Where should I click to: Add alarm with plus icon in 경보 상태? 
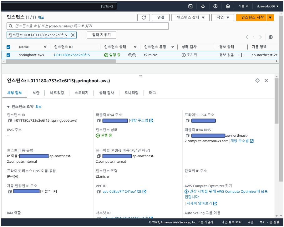(241, 55)
